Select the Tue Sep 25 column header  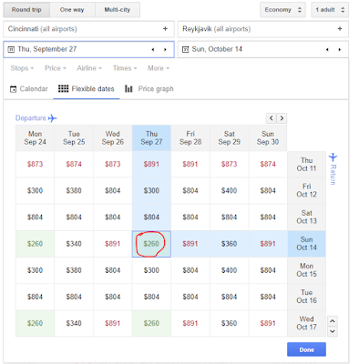click(74, 138)
